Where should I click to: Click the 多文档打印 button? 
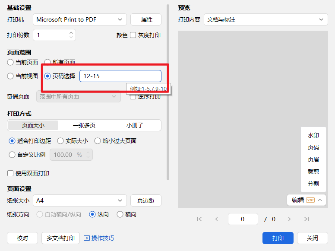(x=60, y=238)
